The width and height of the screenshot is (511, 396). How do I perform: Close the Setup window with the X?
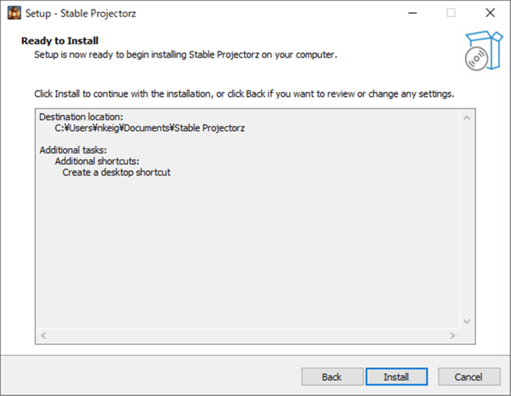pyautogui.click(x=490, y=13)
